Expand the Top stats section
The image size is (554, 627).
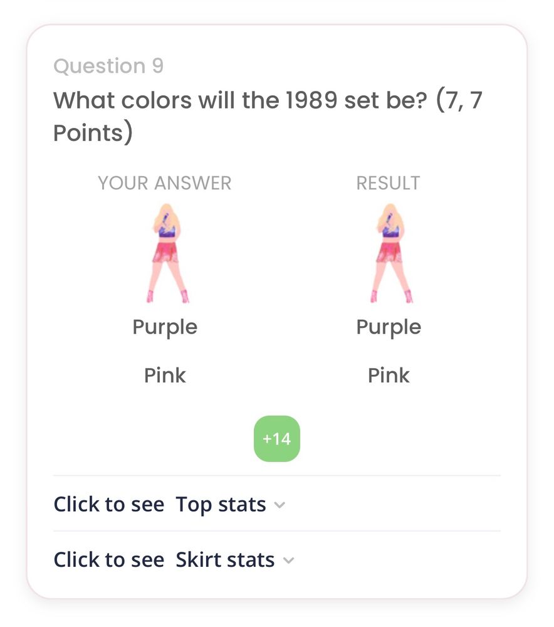click(x=276, y=504)
